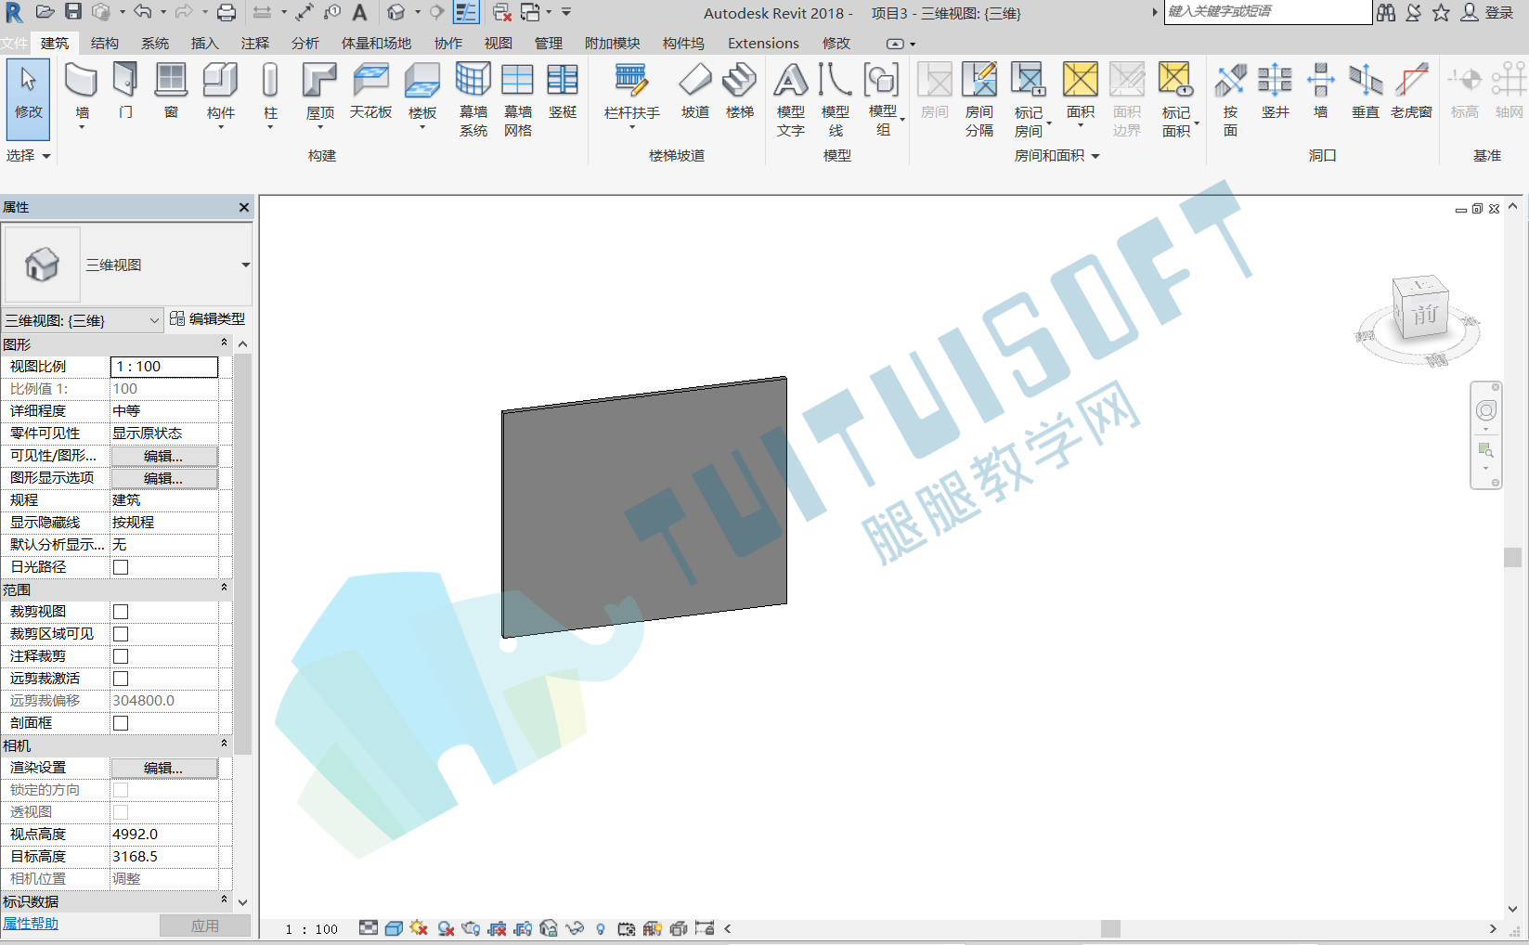Viewport: 1529px width, 945px height.
Task: Click 编辑 button for 图形显示选项
Action: coord(164,478)
